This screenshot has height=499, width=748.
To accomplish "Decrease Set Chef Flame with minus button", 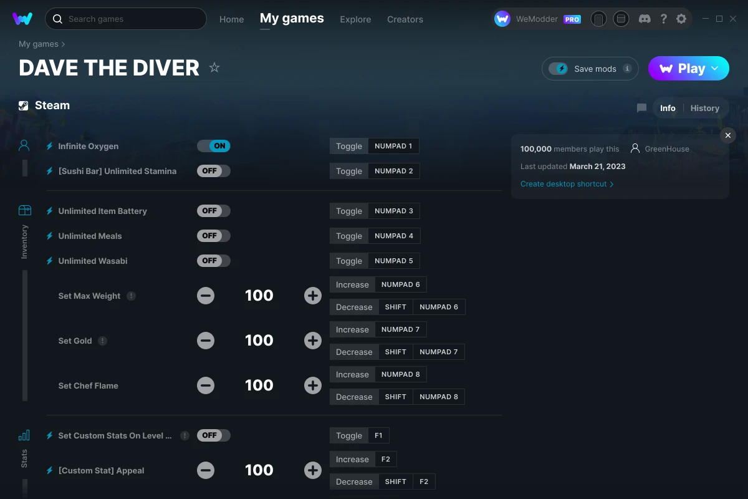I will (x=206, y=385).
